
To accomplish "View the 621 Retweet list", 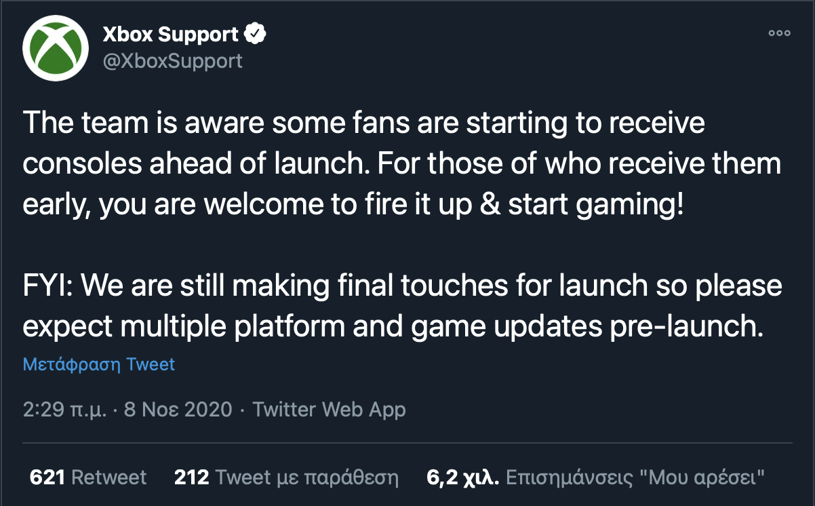I will [x=88, y=478].
